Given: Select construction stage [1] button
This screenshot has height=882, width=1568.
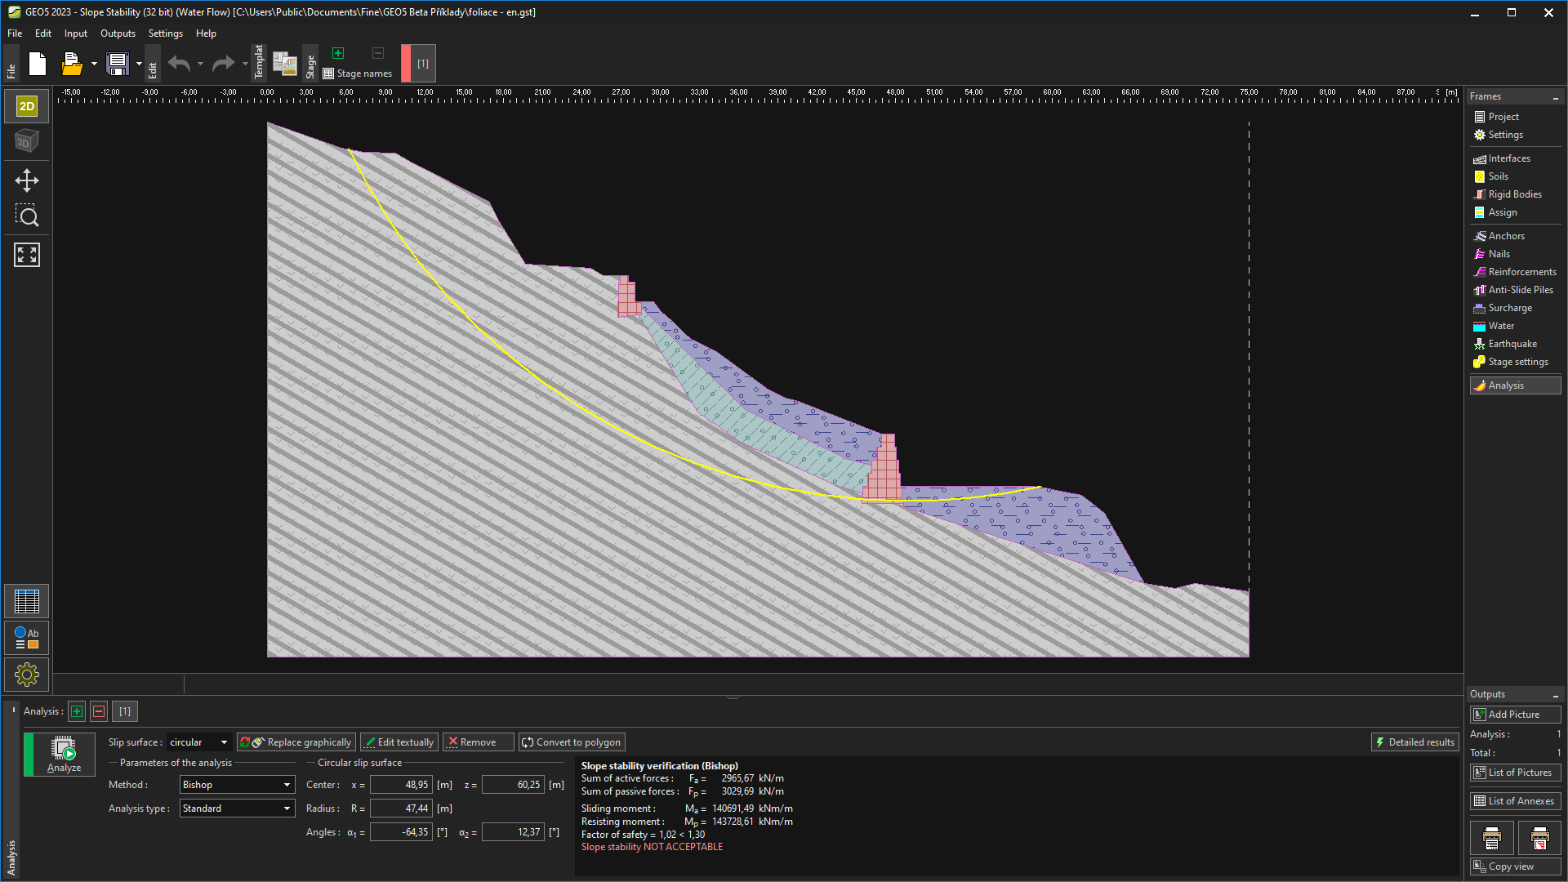Looking at the screenshot, I should click(422, 64).
